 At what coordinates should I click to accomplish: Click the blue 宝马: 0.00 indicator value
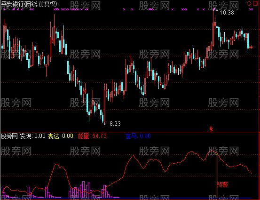[138, 136]
